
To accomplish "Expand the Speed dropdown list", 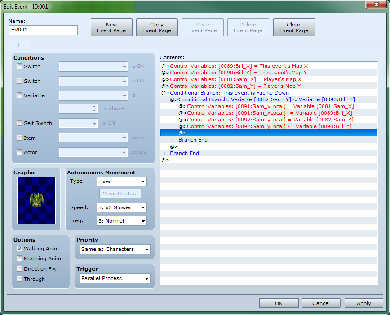I will pos(122,207).
